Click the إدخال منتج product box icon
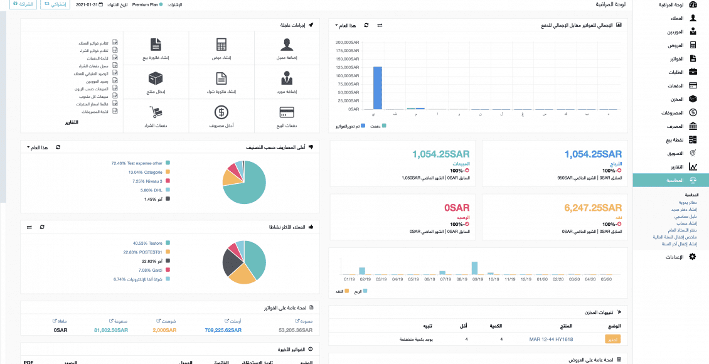Screen dimensions: 709x364 156,78
